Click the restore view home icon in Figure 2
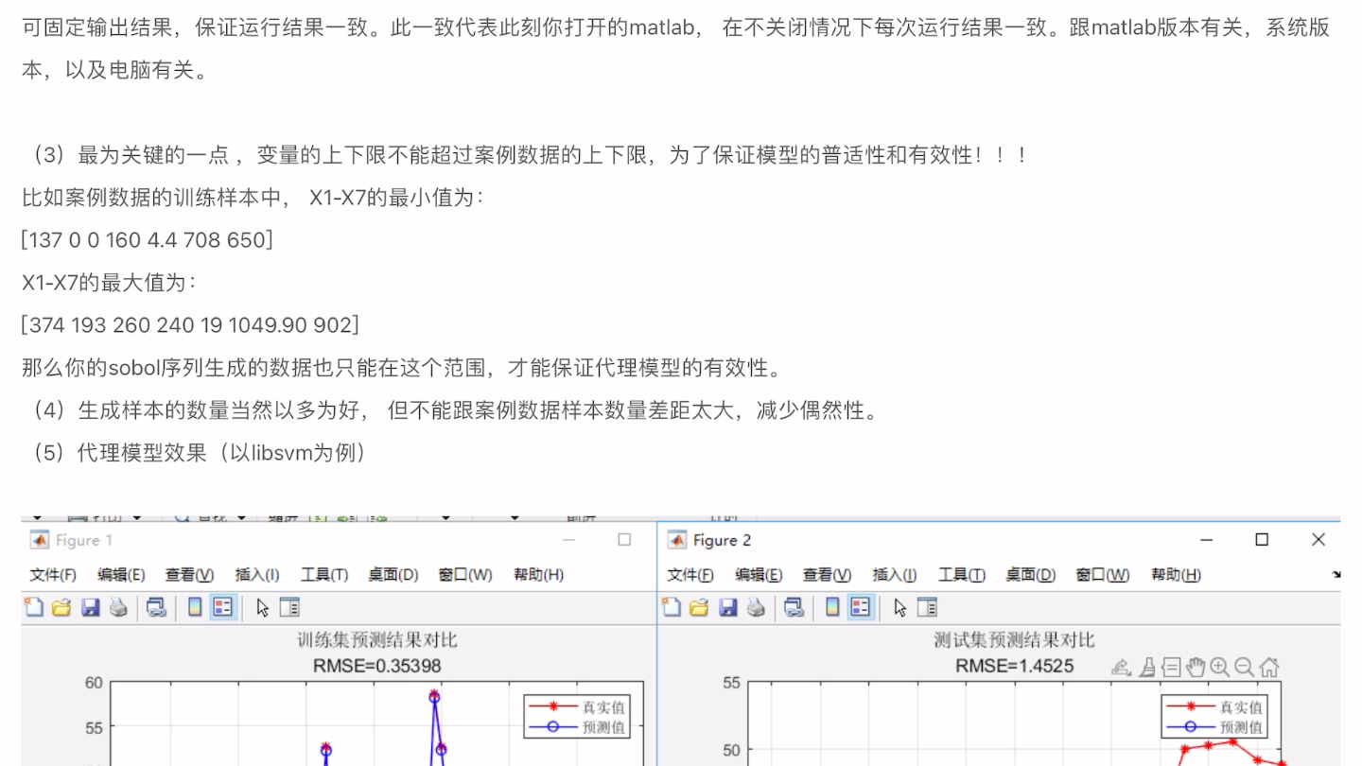This screenshot has height=766, width=1362. [x=1267, y=667]
